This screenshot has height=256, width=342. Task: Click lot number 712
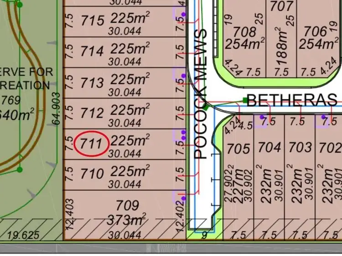click(92, 113)
